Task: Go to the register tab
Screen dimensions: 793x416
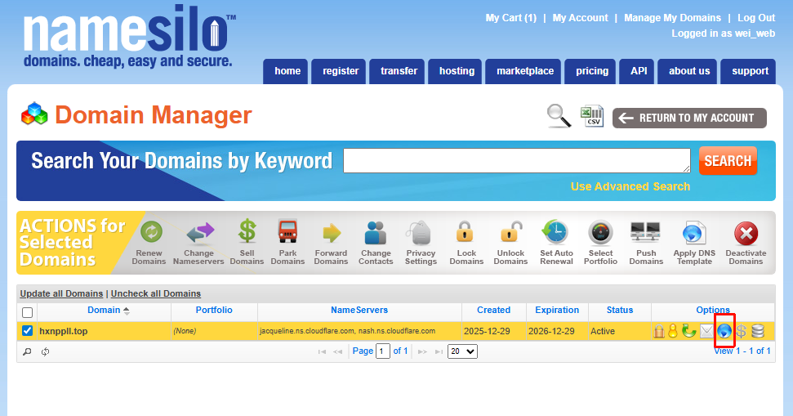Action: click(339, 71)
